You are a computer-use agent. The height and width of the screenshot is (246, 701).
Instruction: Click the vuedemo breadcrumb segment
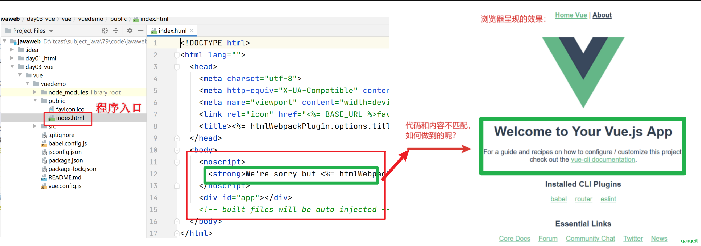pos(91,19)
